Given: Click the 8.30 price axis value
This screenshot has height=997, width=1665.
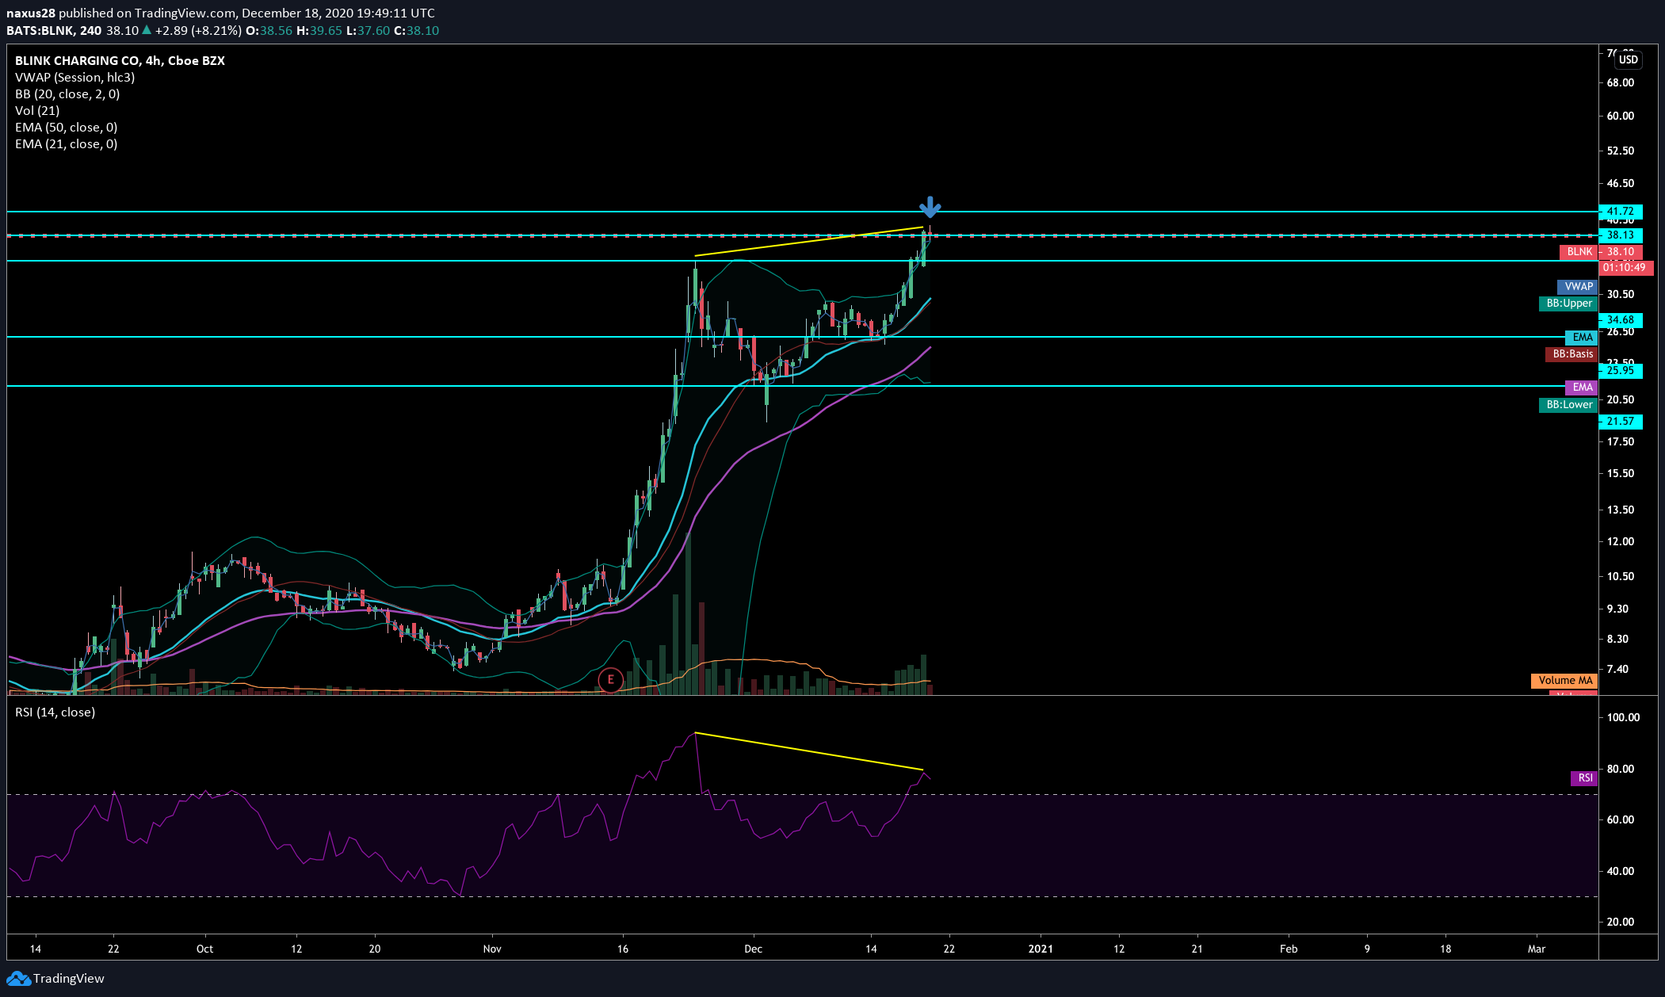Looking at the screenshot, I should (1617, 639).
